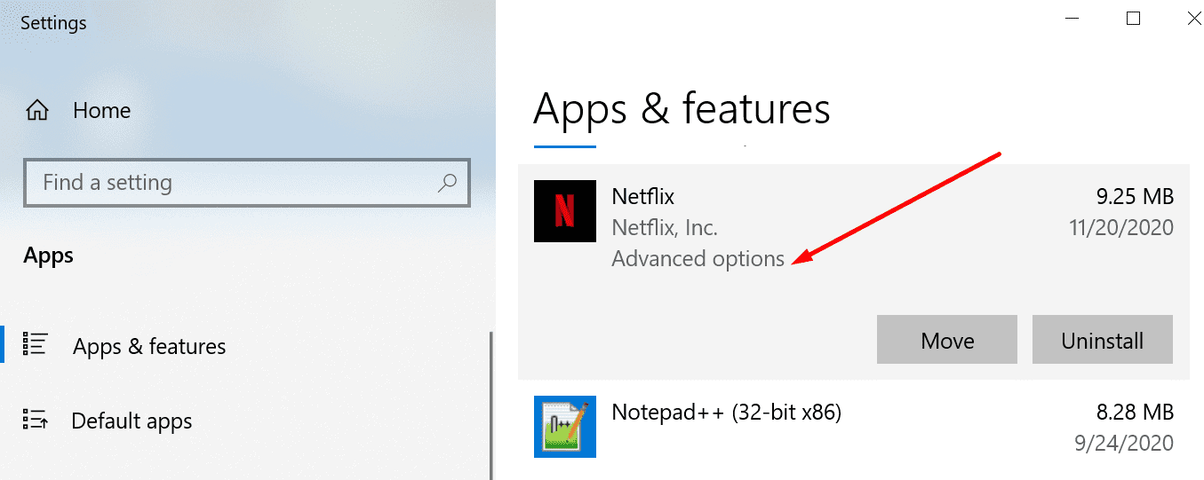Viewport: 1204px width, 480px height.
Task: Click the Apps & features list icon
Action: pos(36,343)
